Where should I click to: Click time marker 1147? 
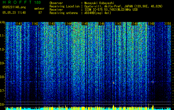118,24
